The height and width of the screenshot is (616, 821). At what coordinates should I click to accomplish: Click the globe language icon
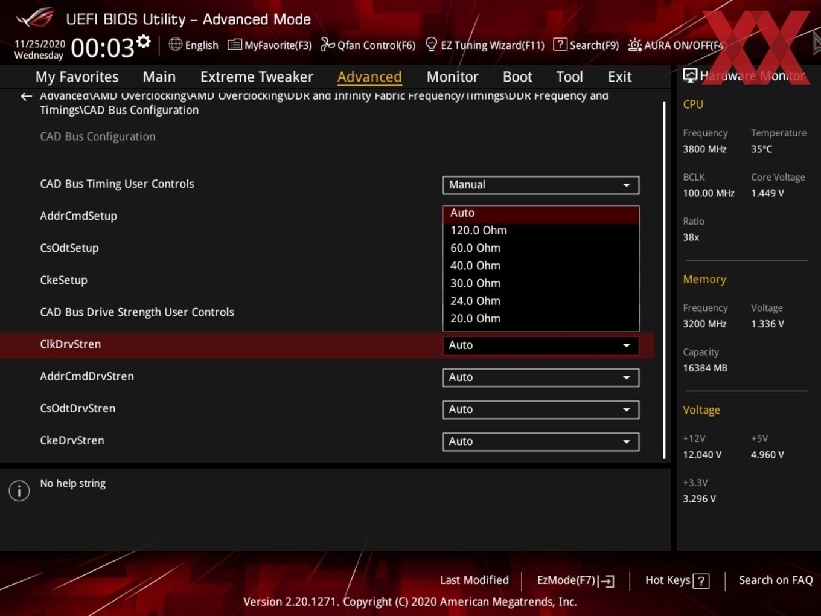[175, 44]
